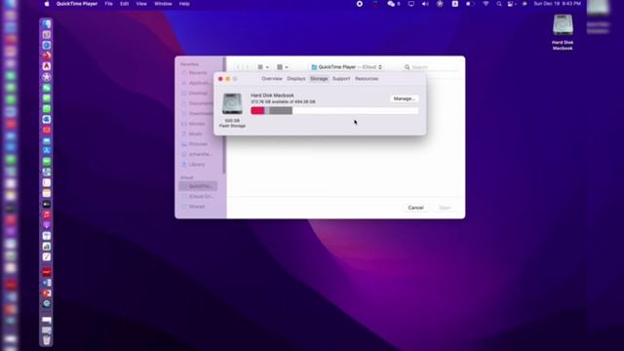
Task: Select Music in the dialog sidebar
Action: pos(195,134)
